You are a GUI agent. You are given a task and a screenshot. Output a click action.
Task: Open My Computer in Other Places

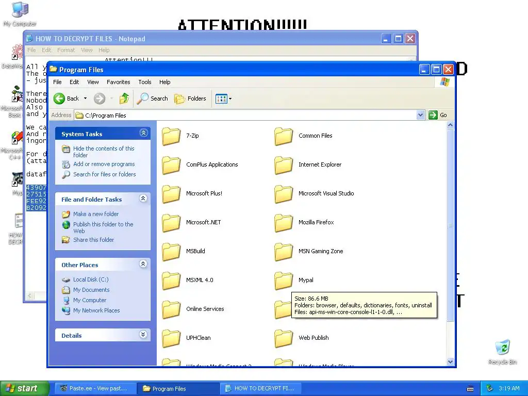click(x=90, y=300)
